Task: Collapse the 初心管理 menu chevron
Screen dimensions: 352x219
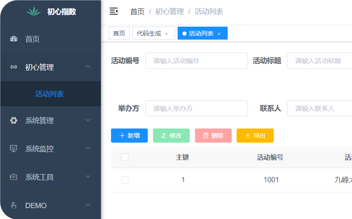Action: pyautogui.click(x=88, y=67)
